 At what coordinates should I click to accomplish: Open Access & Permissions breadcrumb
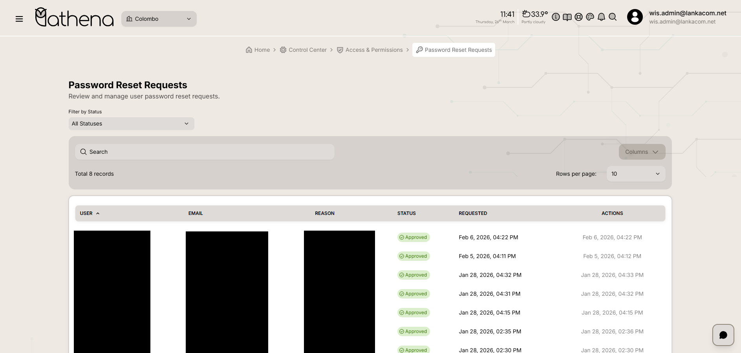(370, 50)
